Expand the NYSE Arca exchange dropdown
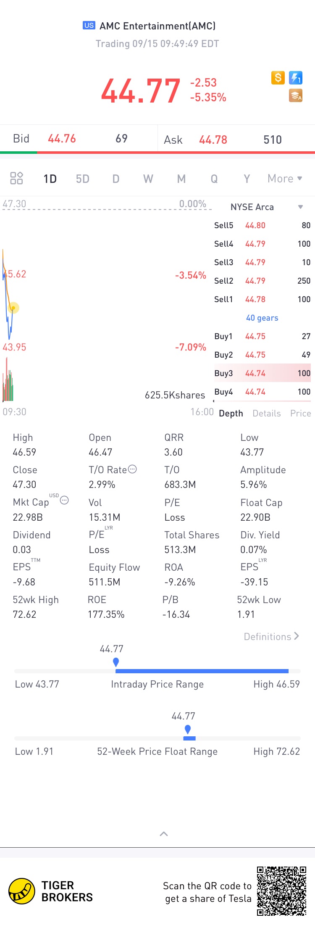Screen dimensions: 315x925 [x=300, y=207]
